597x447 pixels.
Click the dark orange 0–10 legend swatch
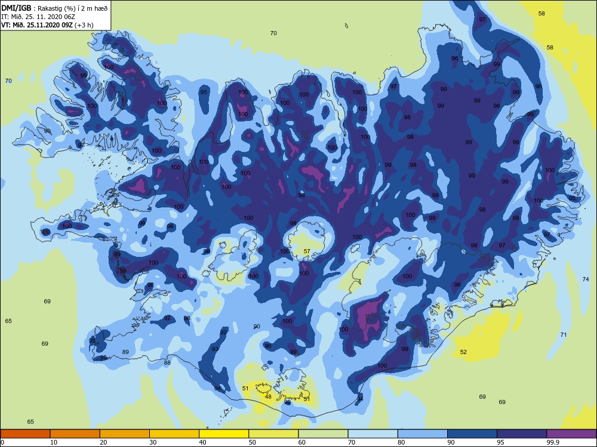(x=25, y=434)
